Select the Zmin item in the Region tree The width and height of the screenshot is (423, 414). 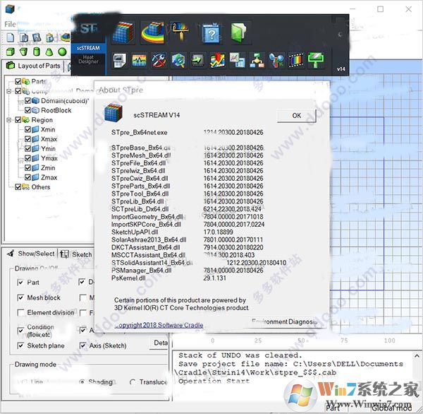(48, 168)
